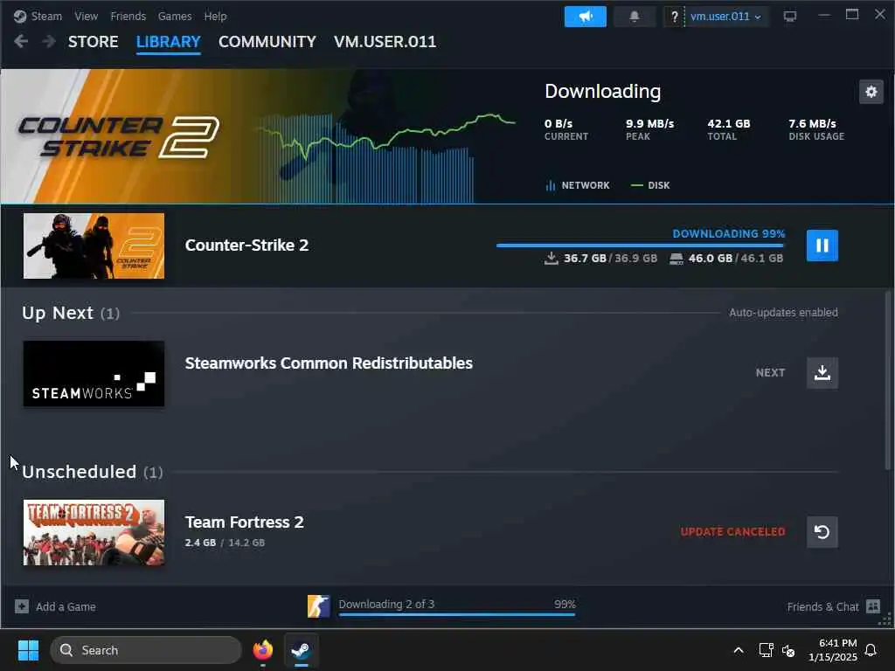Screen dimensions: 895x671
Task: Open the vm.user.011 account dropdown
Action: 725,17
